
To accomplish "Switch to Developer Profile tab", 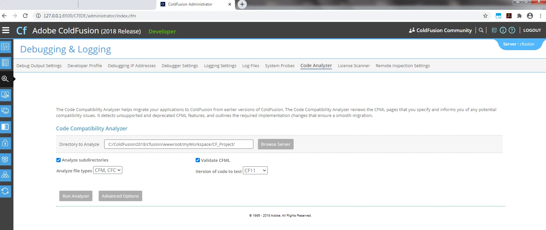I will pos(85,66).
